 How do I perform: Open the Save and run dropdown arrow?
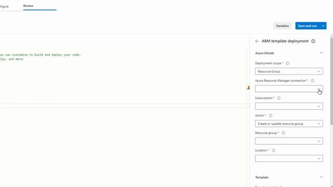tap(323, 26)
